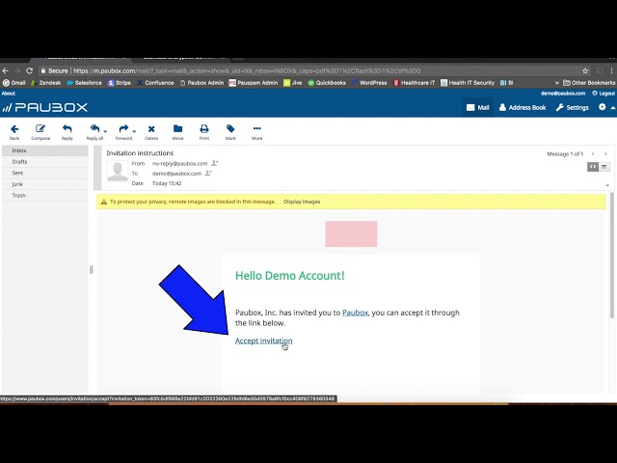The height and width of the screenshot is (463, 617).
Task: Open the WordPress bookmark
Action: tap(369, 83)
